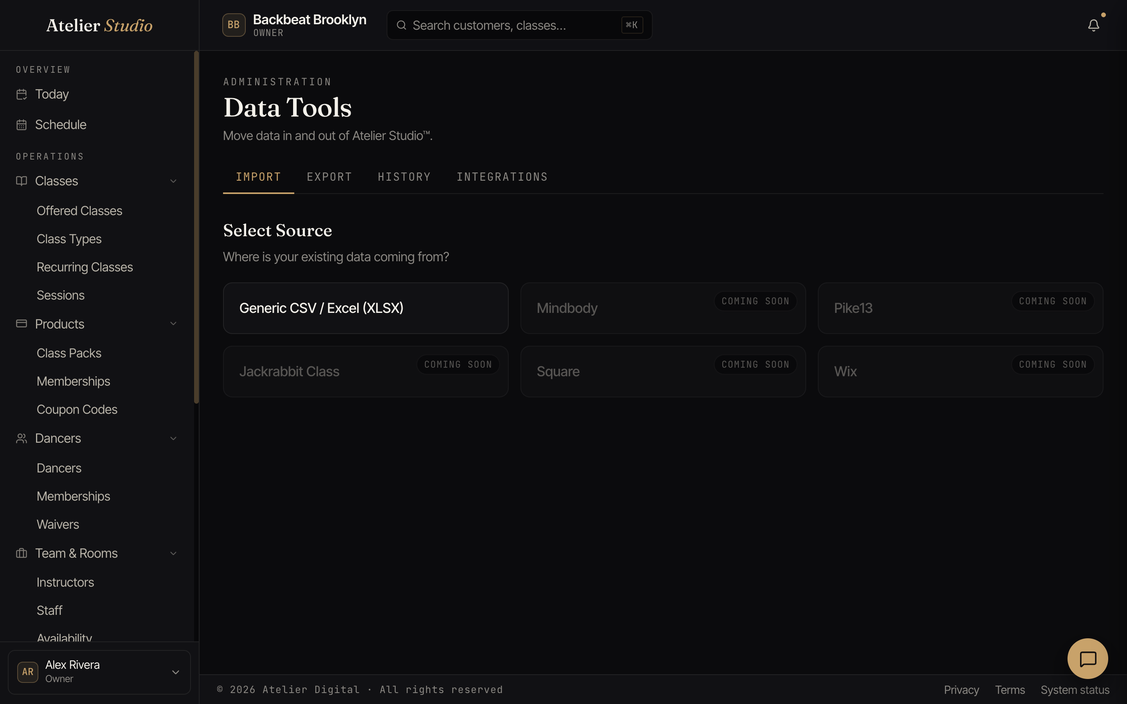Viewport: 1127px width, 704px height.
Task: Click the Schedule calendar grid icon
Action: click(x=22, y=125)
